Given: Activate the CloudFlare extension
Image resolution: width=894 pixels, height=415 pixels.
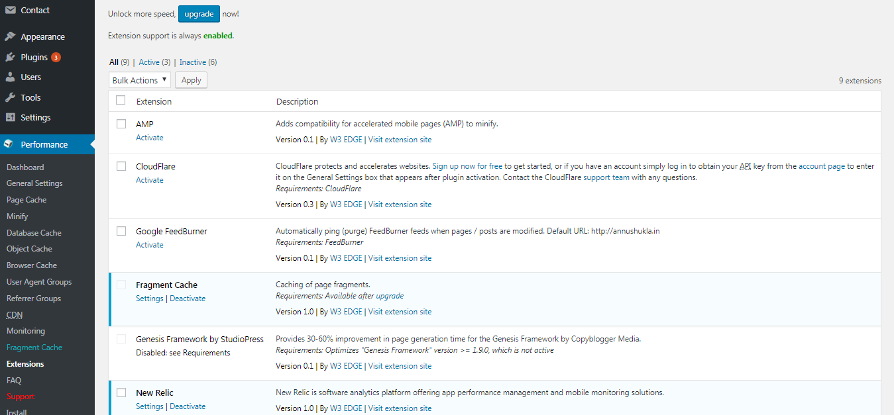Looking at the screenshot, I should 150,180.
